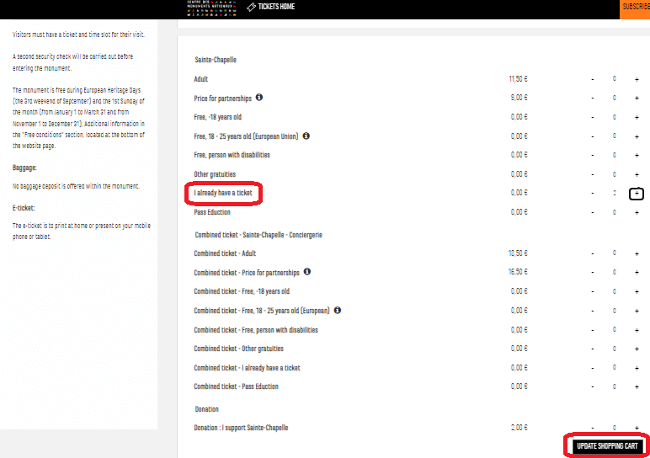This screenshot has width=650, height=458.
Task: Decrease Other gratuities quantity
Action: click(593, 174)
